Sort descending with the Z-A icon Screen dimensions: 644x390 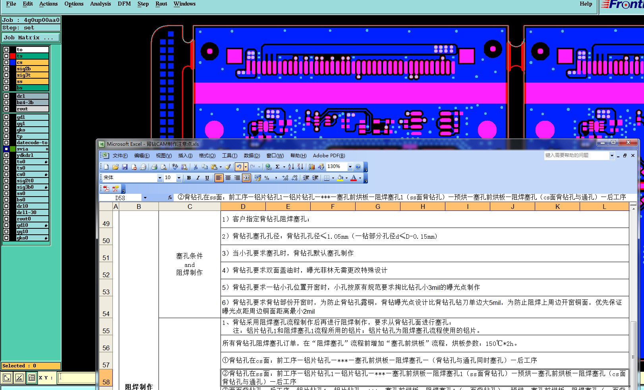pos(300,167)
